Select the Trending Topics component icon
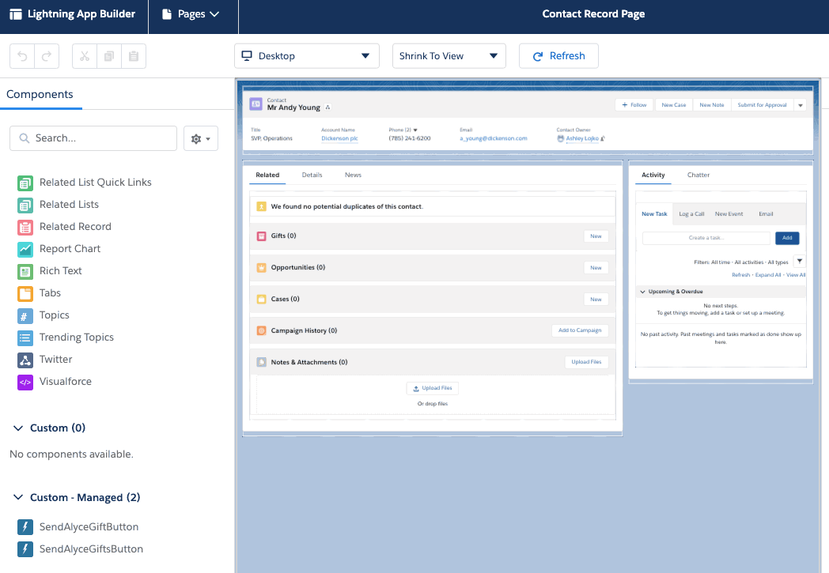Screen dimensions: 829x573 (25, 338)
